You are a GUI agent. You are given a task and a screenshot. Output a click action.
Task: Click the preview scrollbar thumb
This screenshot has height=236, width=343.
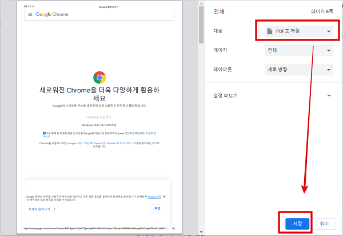tap(201, 25)
